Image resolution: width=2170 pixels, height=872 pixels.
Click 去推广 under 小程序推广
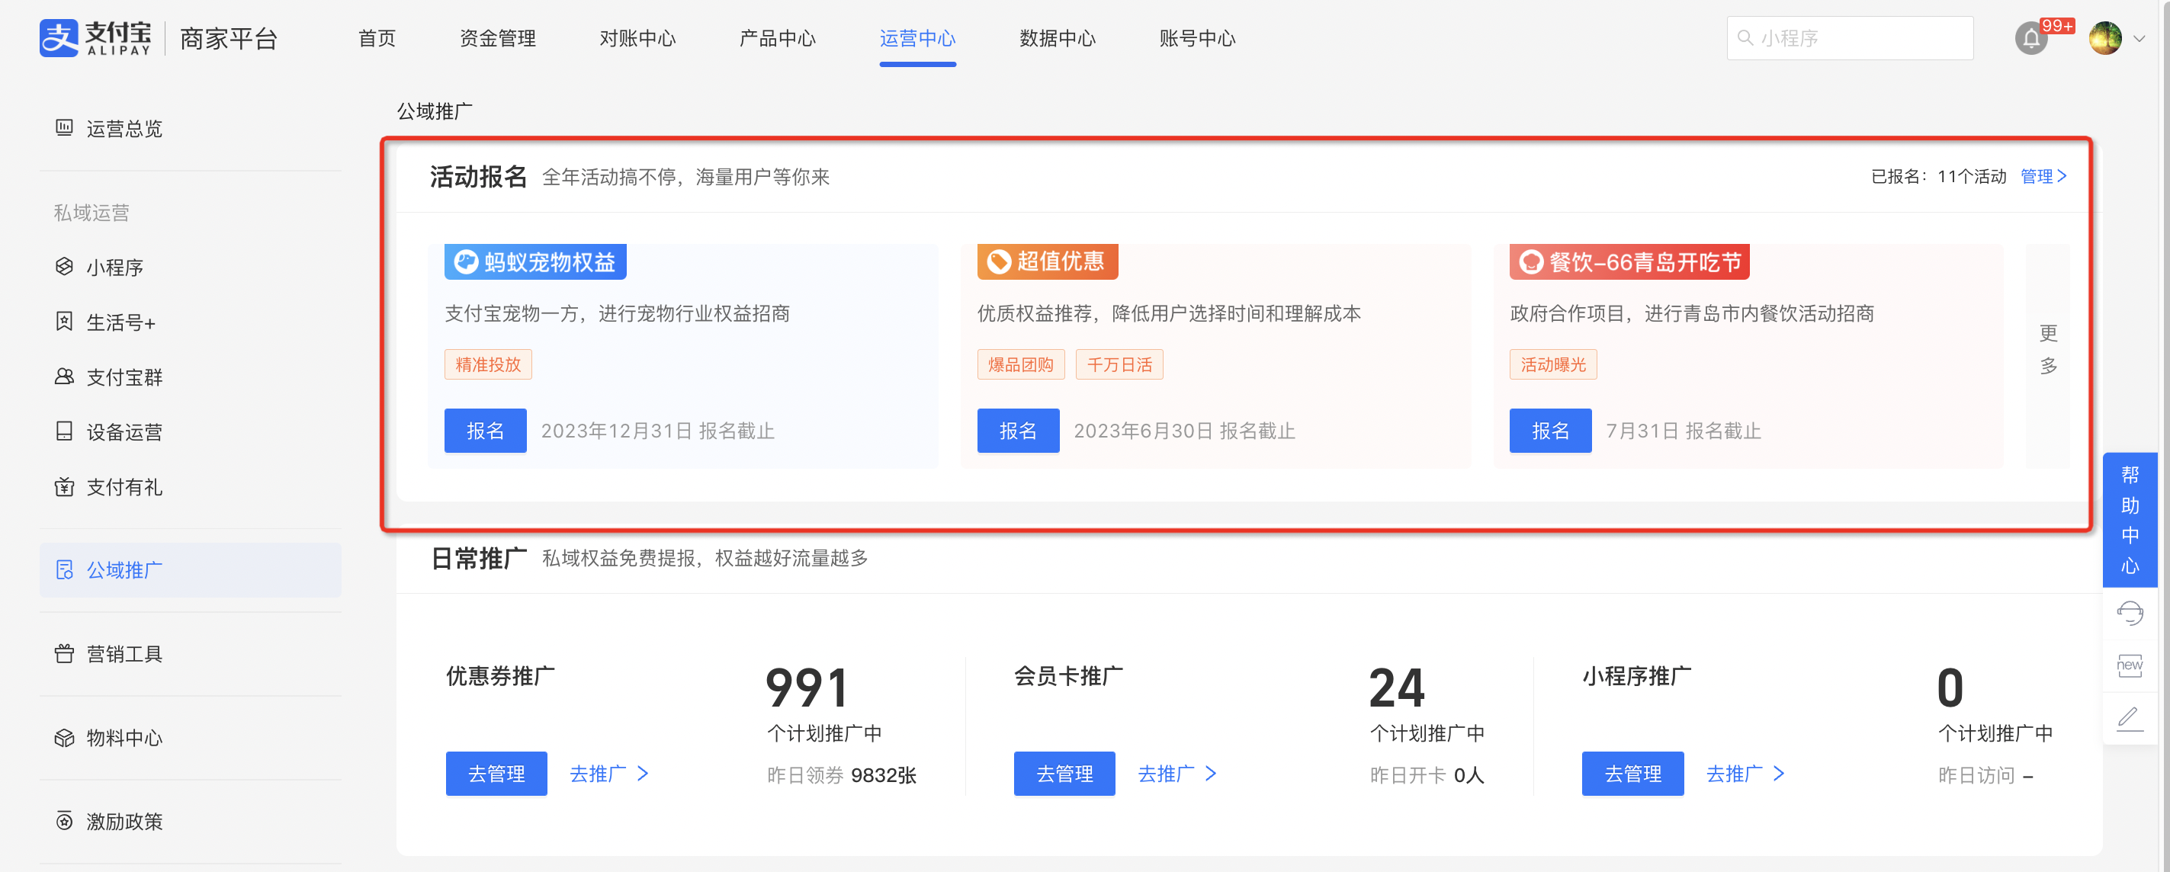[x=1745, y=774]
